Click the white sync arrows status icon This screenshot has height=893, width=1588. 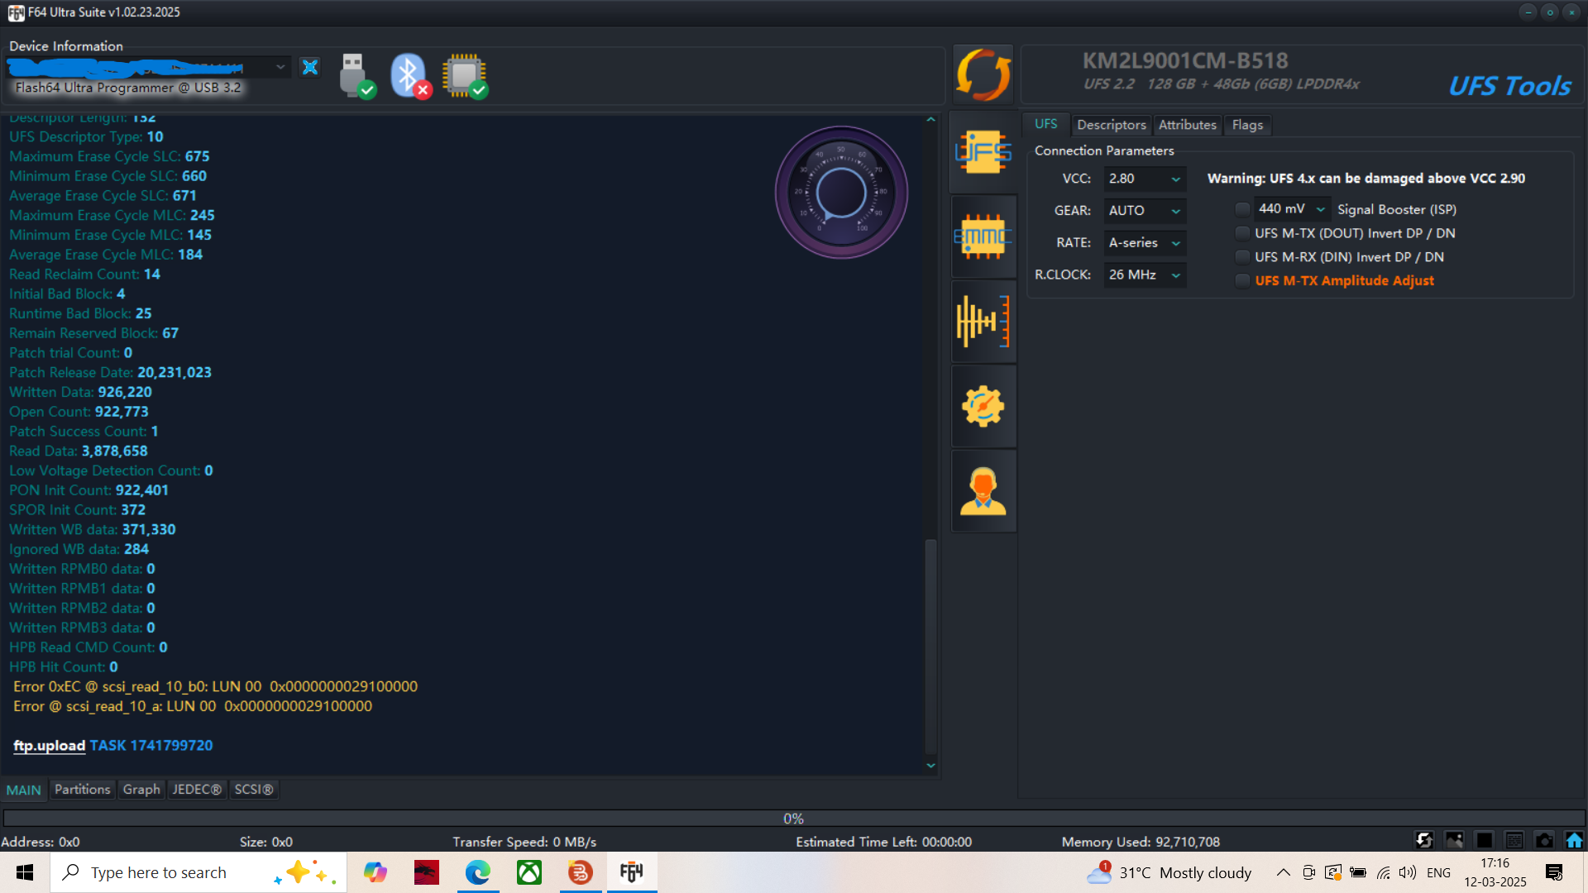tap(1424, 840)
